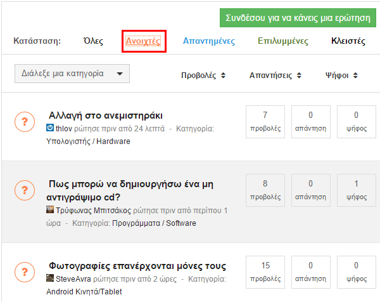Select the Ανοιχτές status filter

[x=143, y=41]
